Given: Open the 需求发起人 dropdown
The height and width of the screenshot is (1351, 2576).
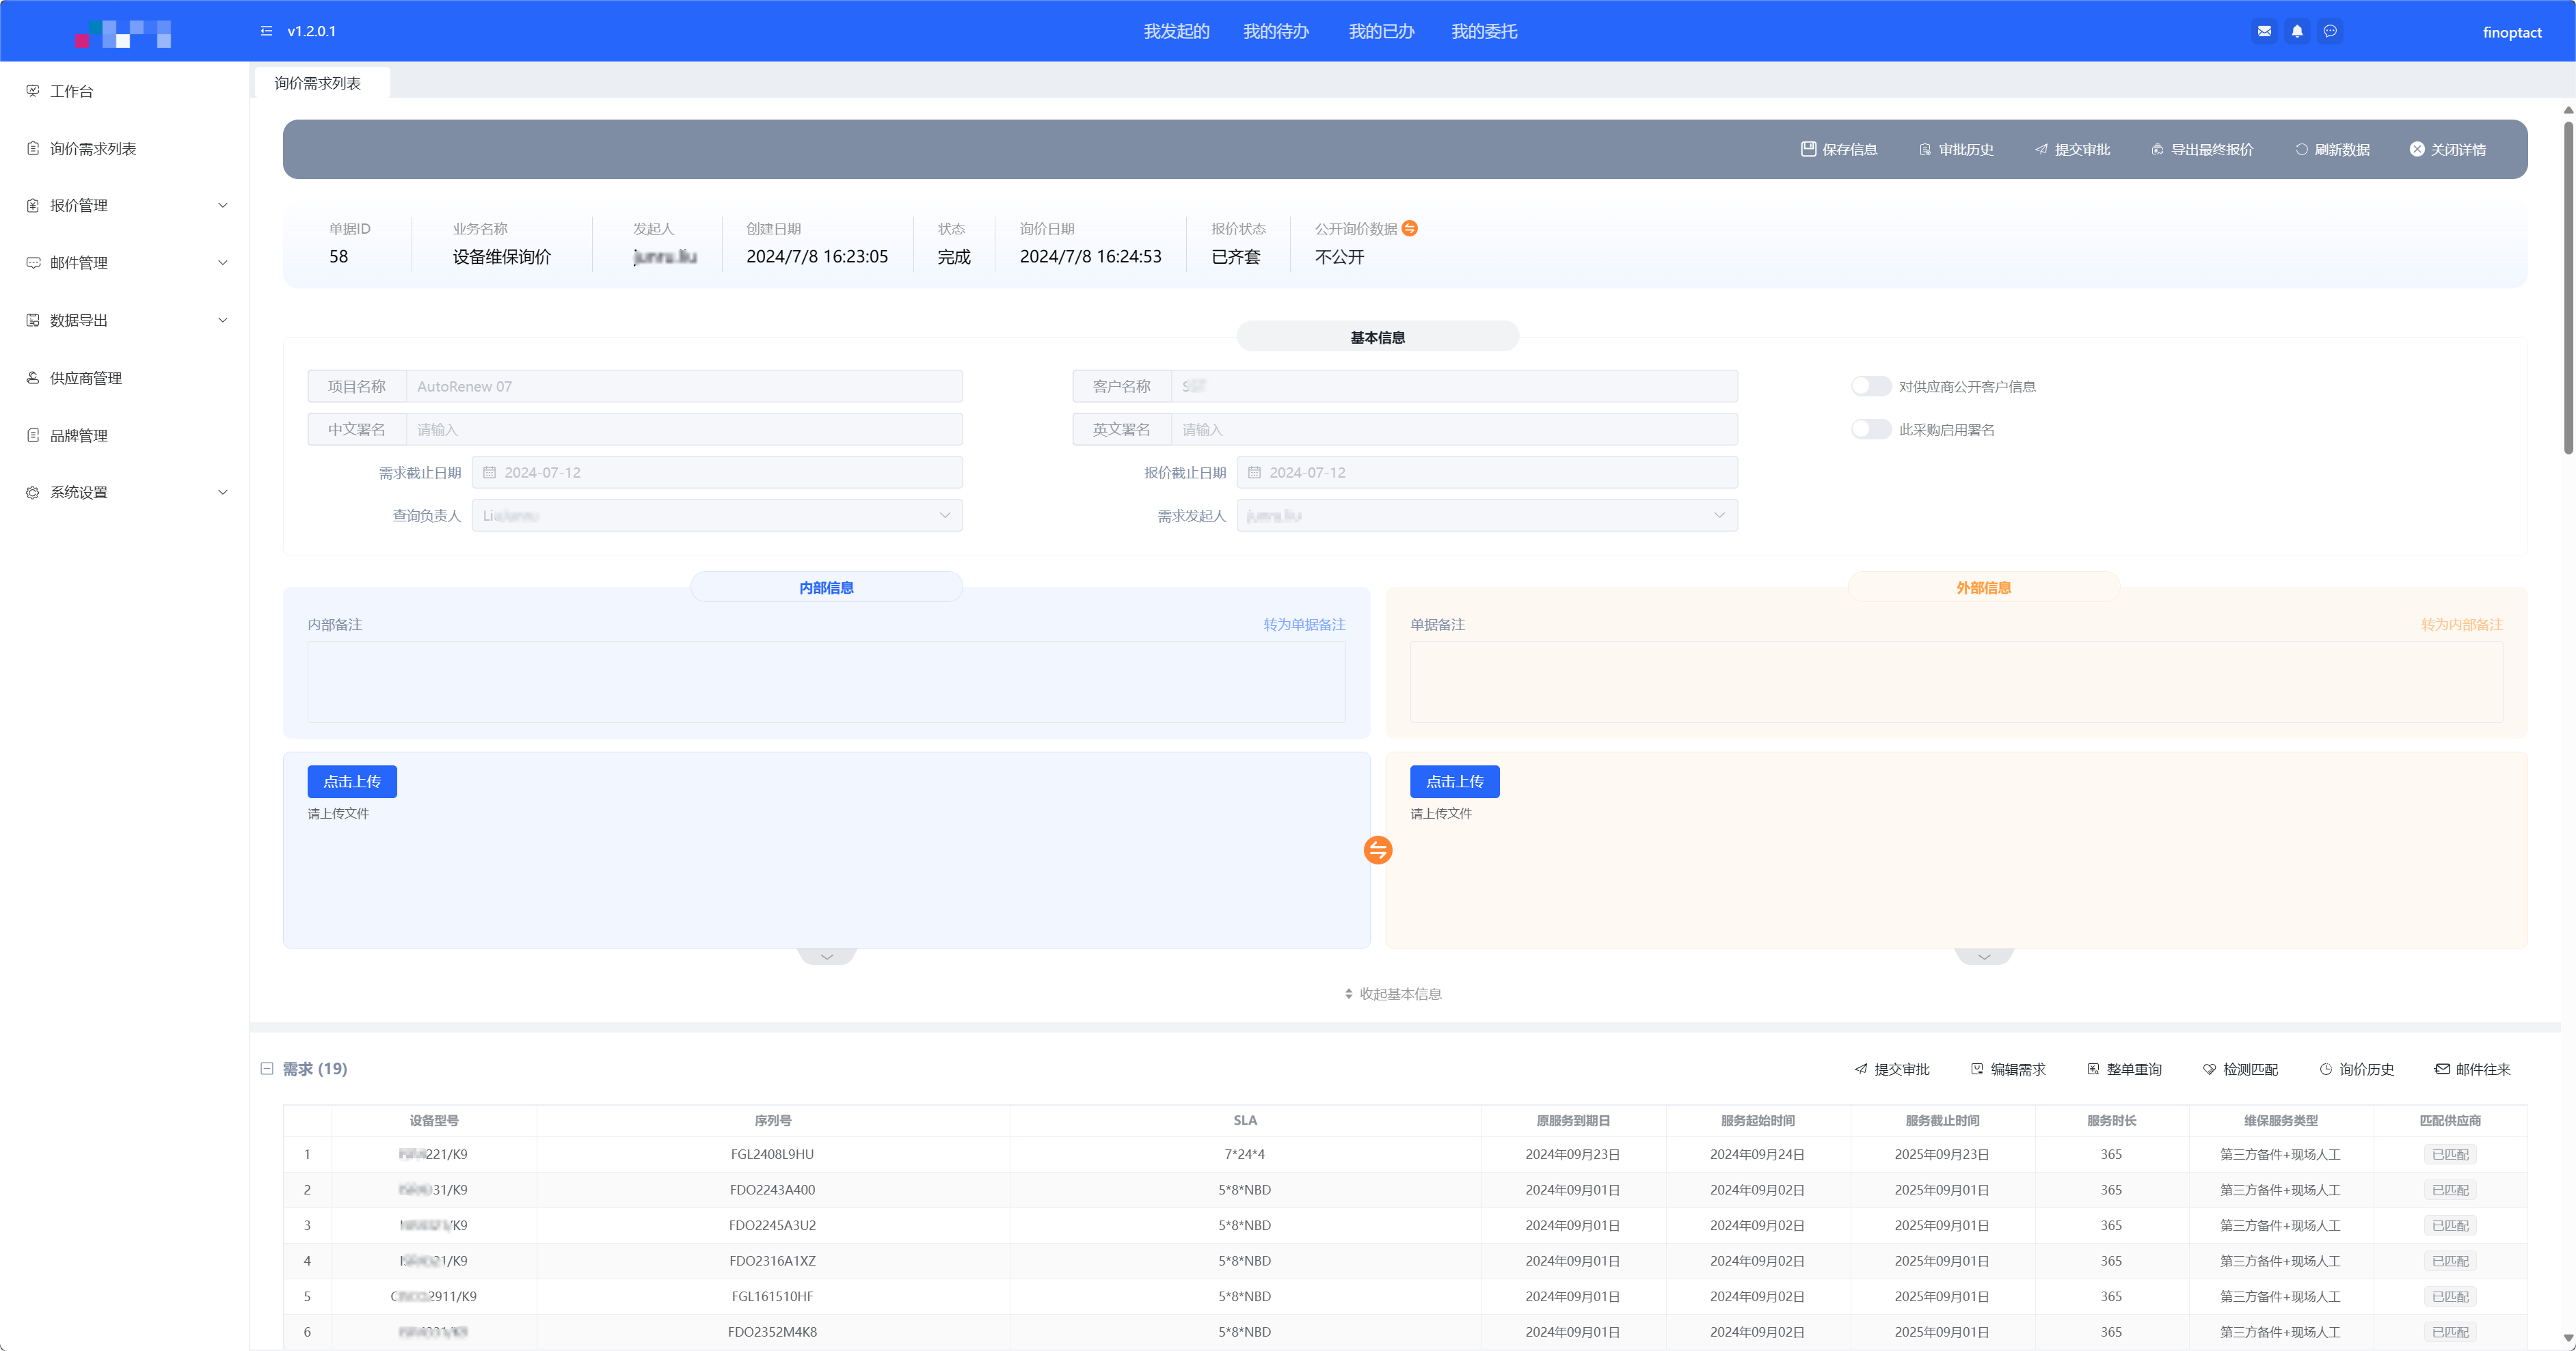Looking at the screenshot, I should (x=1486, y=516).
